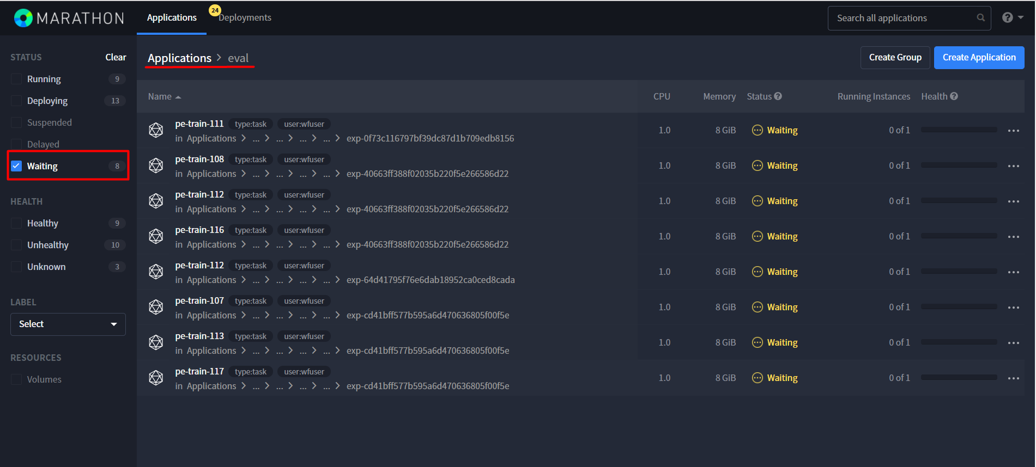Toggle the Volumes resources checkbox
This screenshot has width=1036, height=467.
(16, 379)
